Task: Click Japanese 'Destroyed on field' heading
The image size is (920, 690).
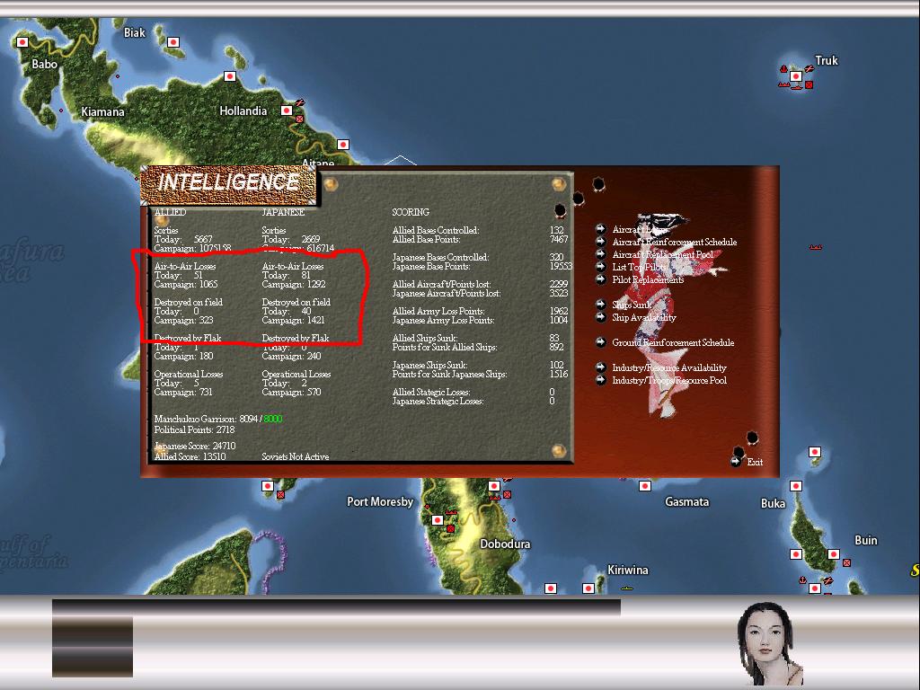Action: coord(296,302)
